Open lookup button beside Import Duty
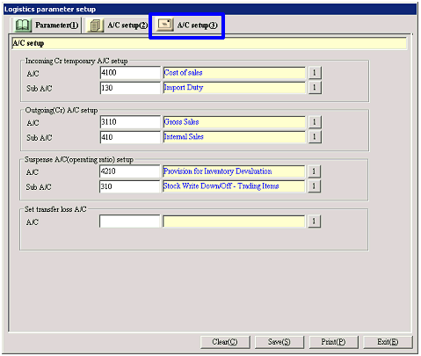Viewport: 421px width, 356px height. point(315,88)
